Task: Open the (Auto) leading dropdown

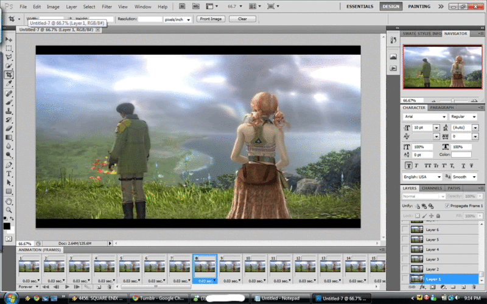Action: (x=475, y=128)
